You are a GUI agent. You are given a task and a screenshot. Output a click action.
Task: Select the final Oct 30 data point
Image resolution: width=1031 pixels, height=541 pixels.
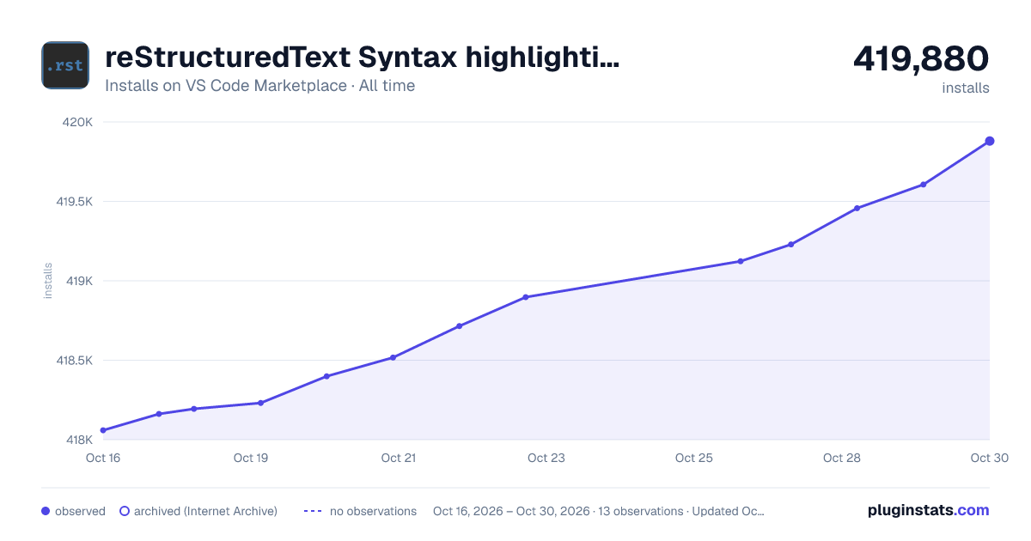point(990,141)
